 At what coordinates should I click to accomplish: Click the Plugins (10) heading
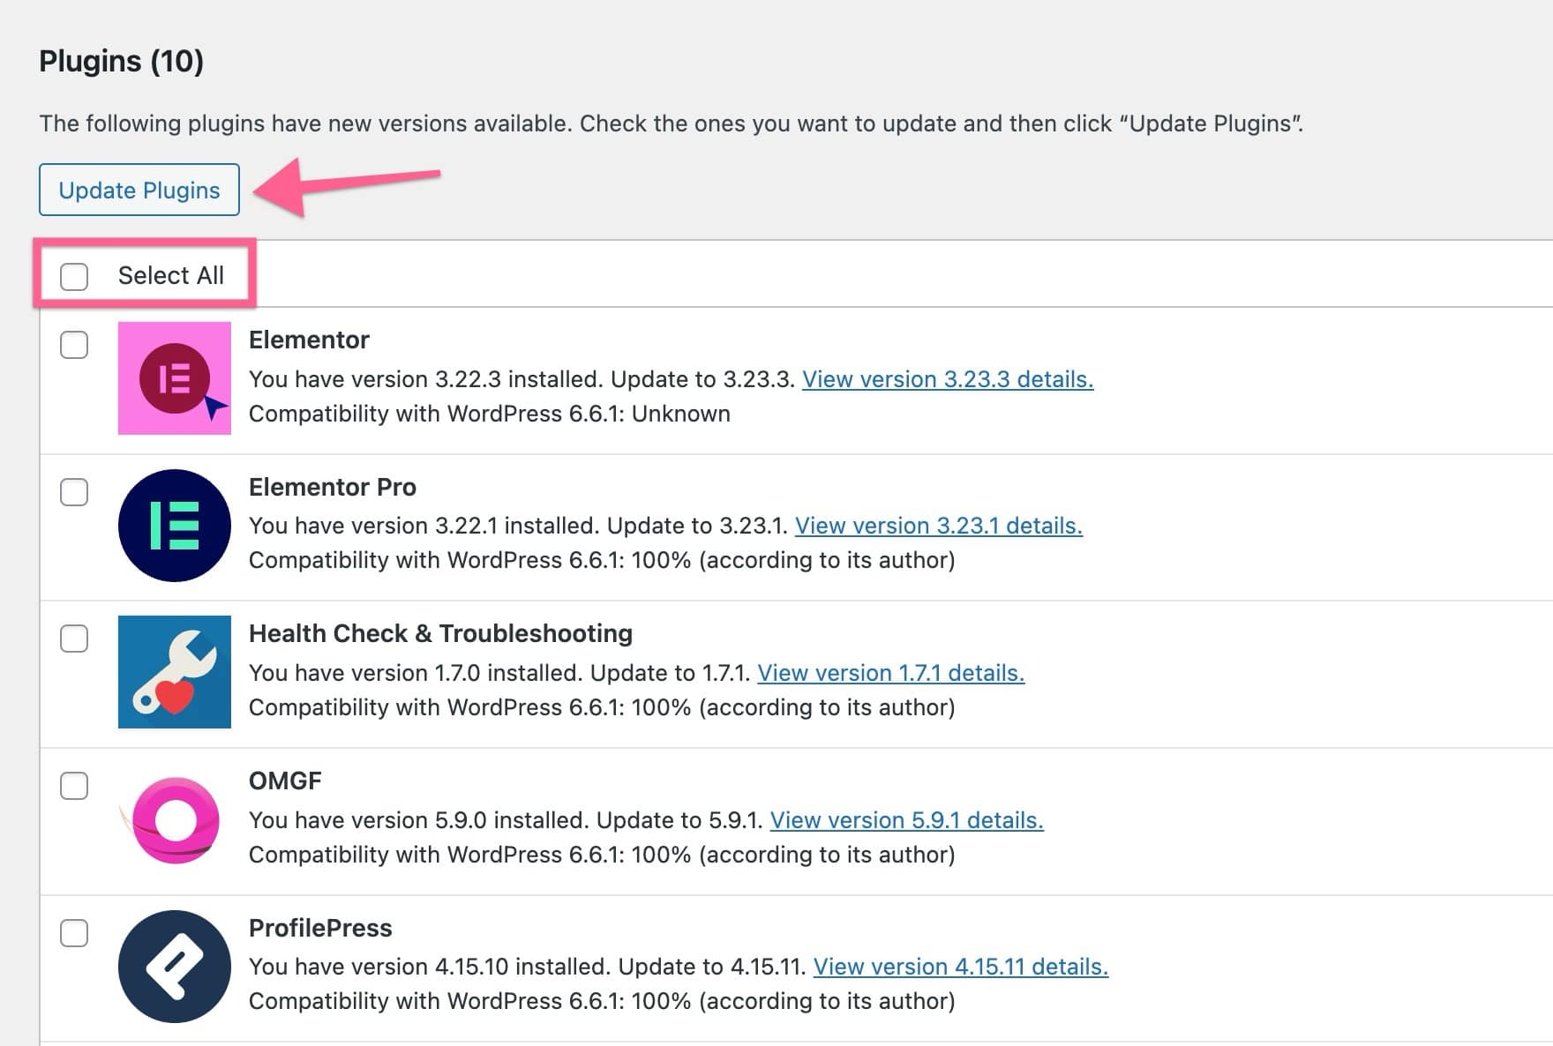120,61
